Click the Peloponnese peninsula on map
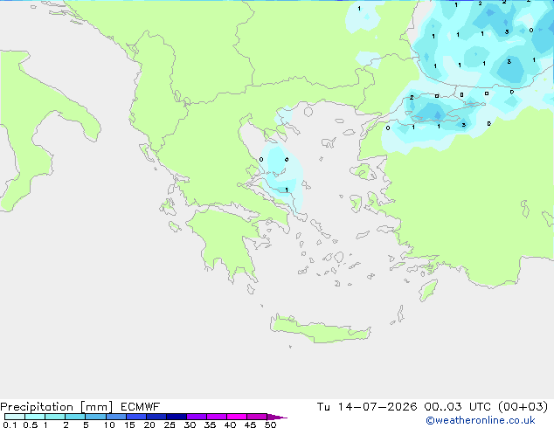The height and width of the screenshot is (428, 554). click(x=226, y=240)
